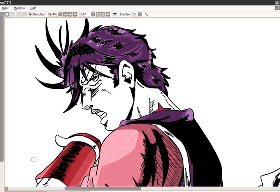
Task: Click the Stabilizer value 15
Action: pyautogui.click(x=135, y=14)
